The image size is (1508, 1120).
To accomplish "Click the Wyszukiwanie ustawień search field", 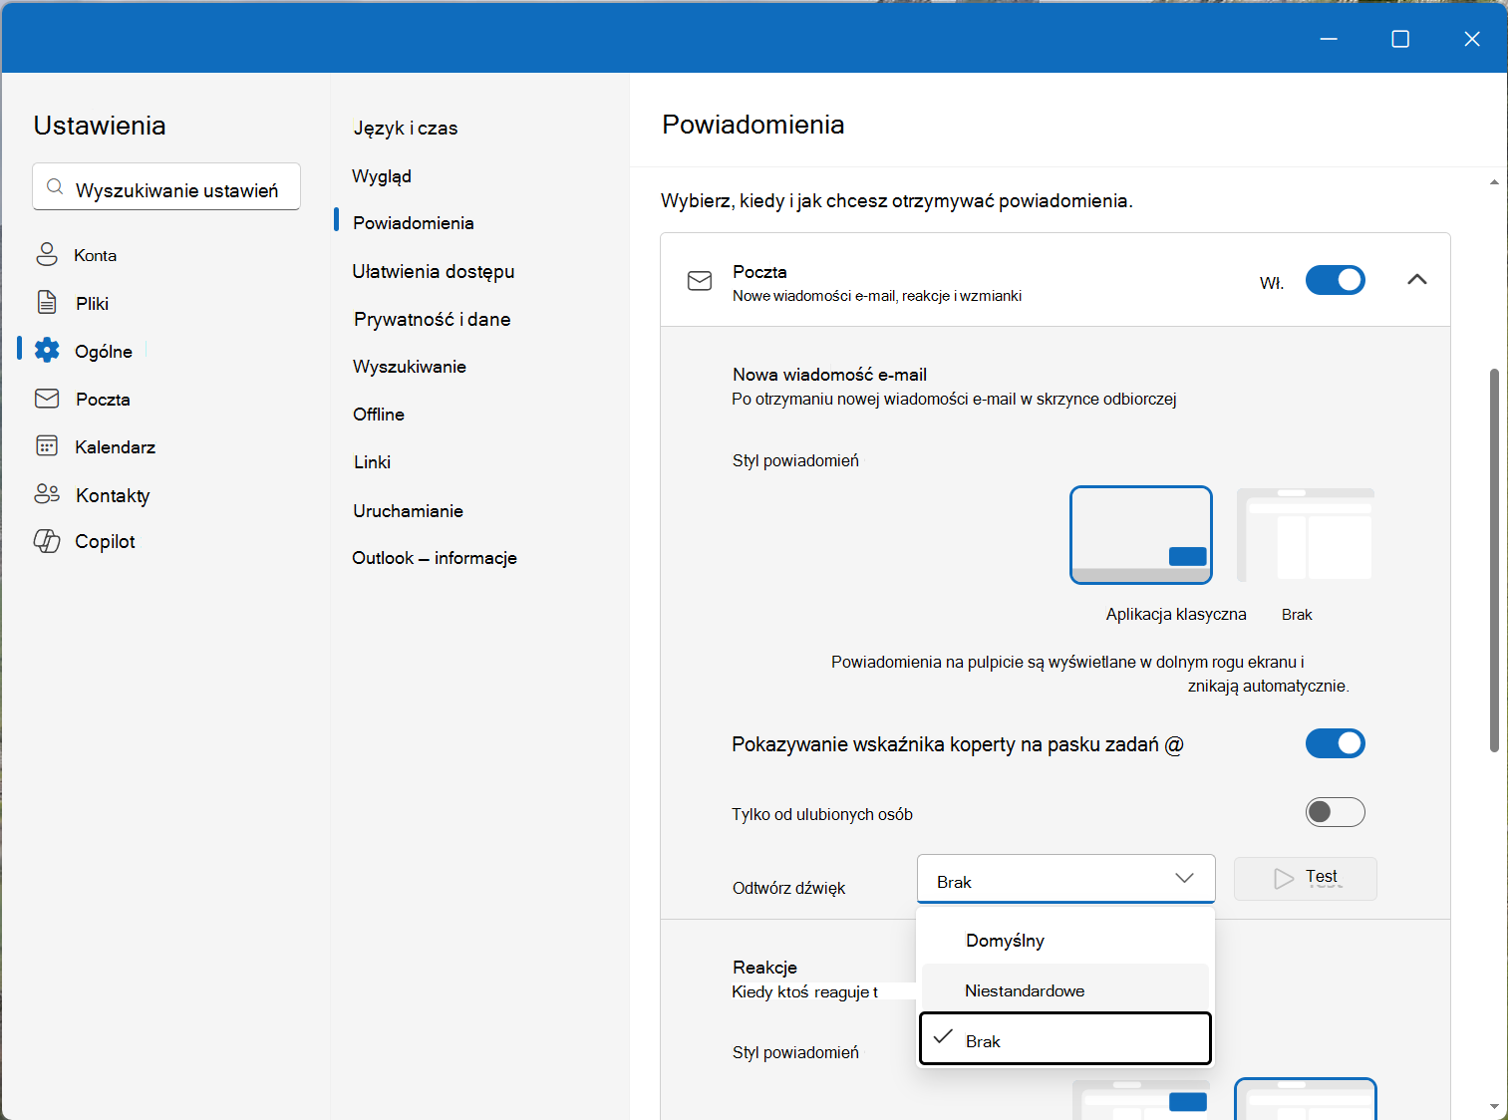I will point(166,186).
